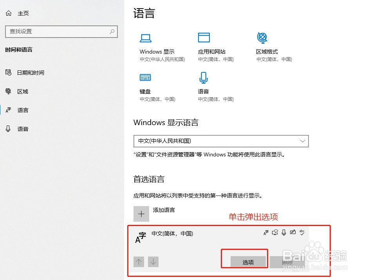
Task: Click the 时间和语言 section heading
Action: tap(19, 50)
